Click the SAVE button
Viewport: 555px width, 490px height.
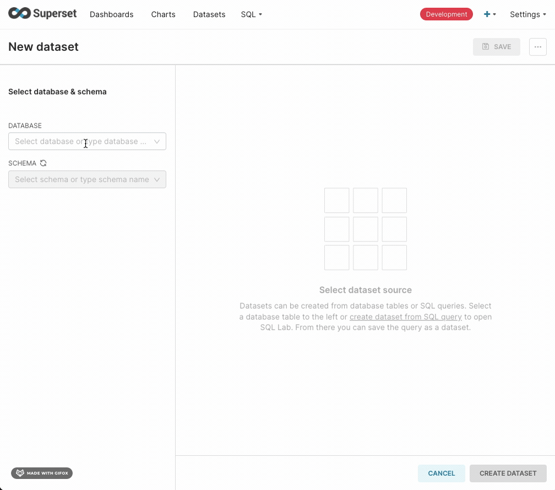pos(497,47)
